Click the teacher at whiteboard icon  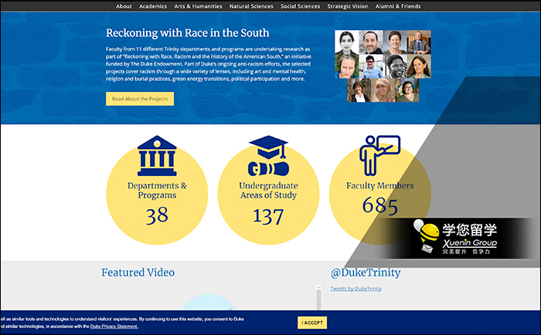point(379,155)
